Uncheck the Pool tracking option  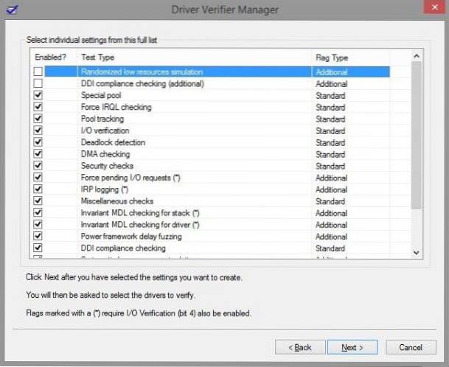point(38,119)
